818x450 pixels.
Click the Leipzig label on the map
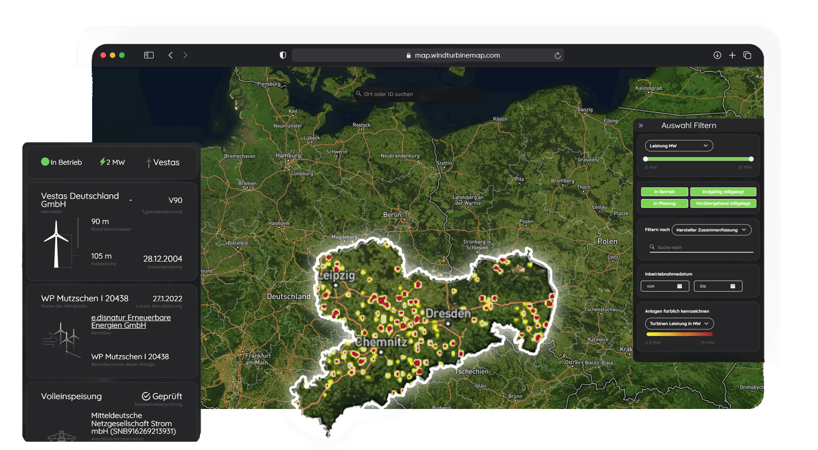coord(336,276)
